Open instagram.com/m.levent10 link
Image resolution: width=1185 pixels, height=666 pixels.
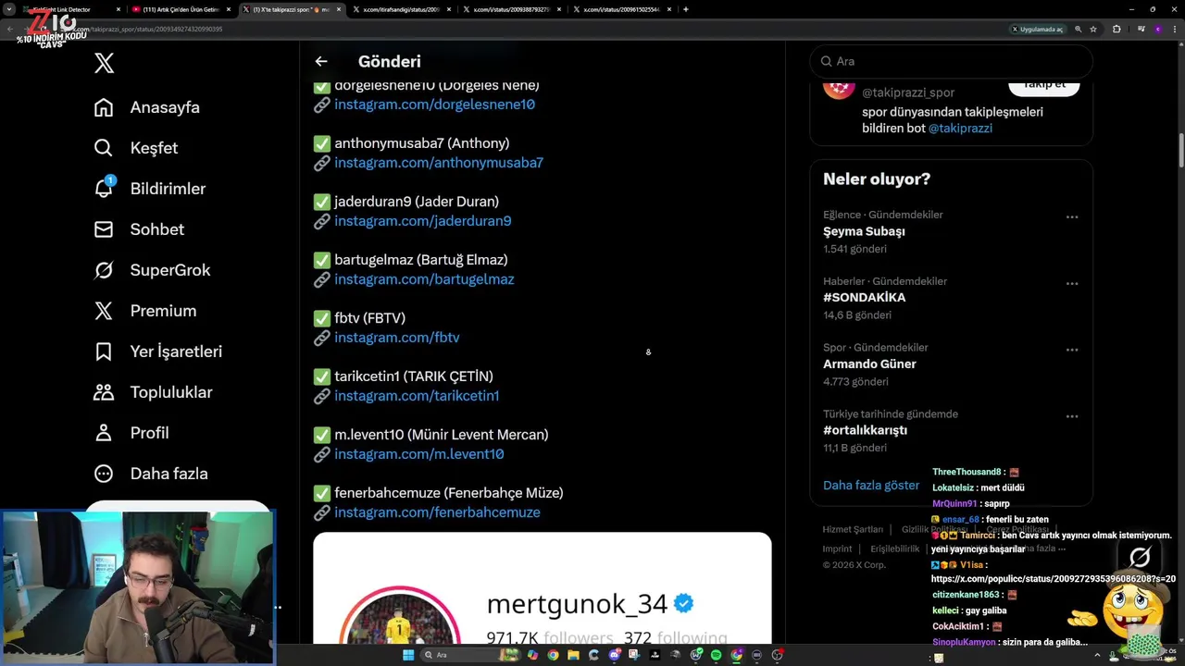[x=419, y=454]
